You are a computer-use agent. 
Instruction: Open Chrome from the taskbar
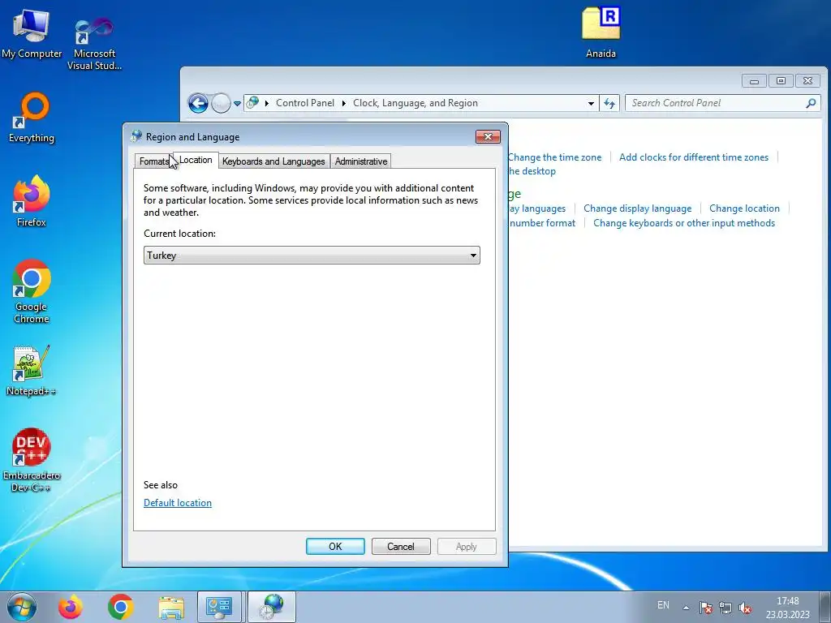(120, 607)
